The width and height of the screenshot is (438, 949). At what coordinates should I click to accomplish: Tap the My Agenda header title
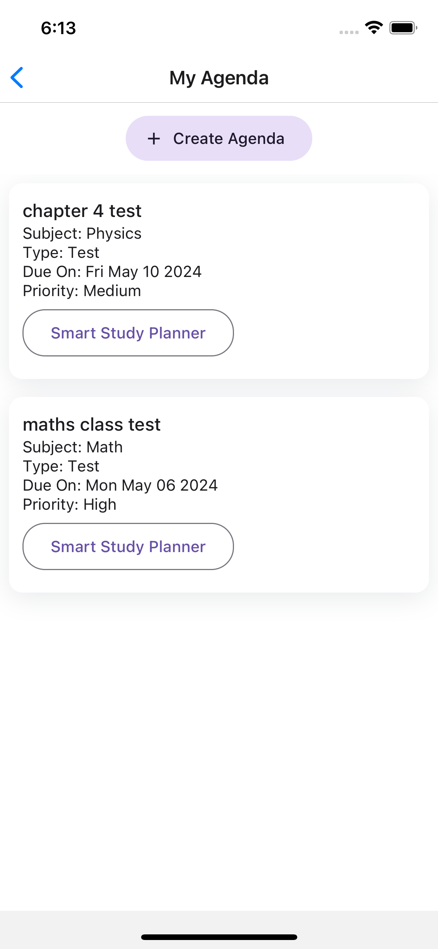point(219,78)
